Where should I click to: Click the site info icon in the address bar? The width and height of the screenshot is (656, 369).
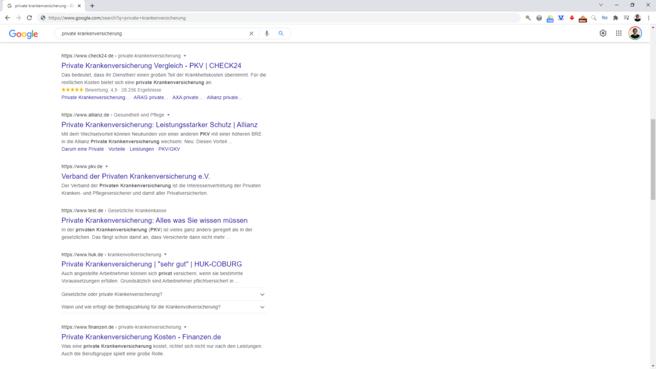tap(43, 18)
